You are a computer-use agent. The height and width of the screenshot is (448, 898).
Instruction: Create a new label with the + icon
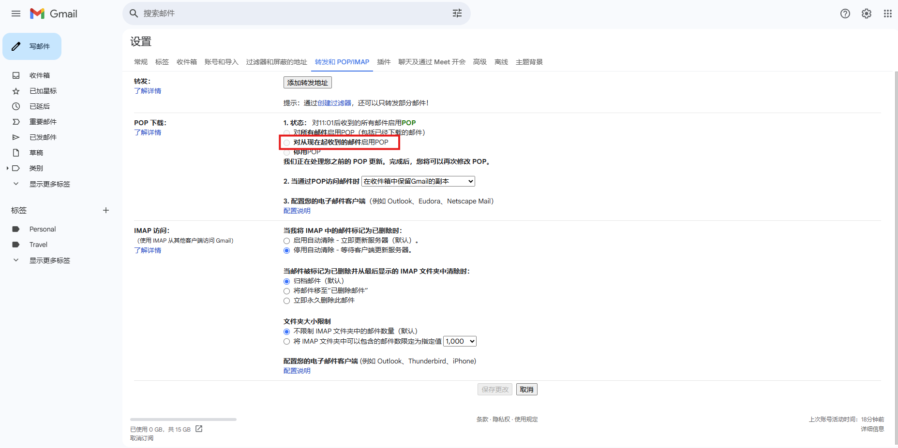point(106,210)
